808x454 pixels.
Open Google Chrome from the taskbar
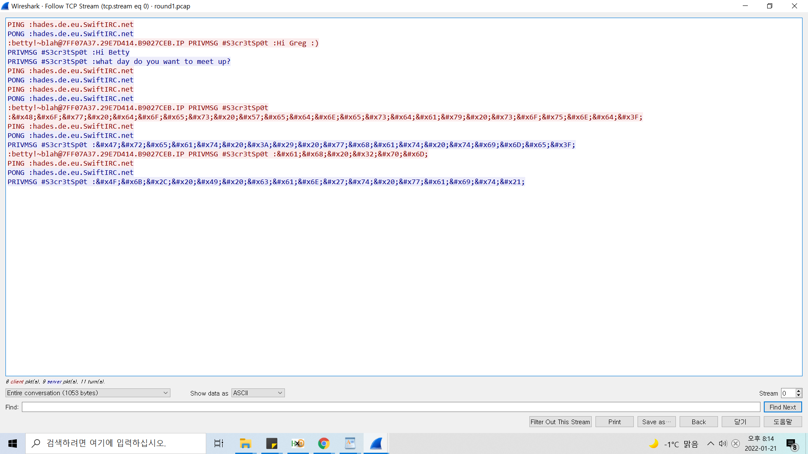click(324, 443)
